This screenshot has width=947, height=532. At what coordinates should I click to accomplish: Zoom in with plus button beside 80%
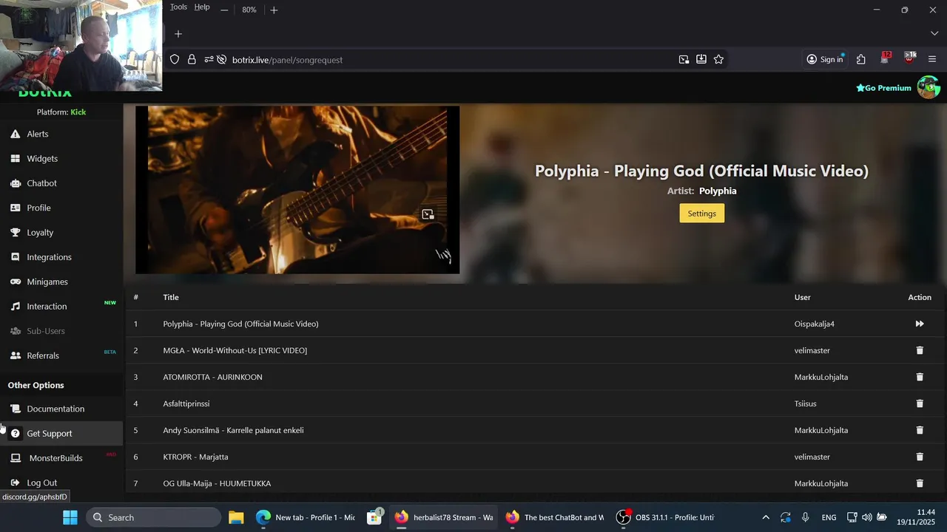click(x=274, y=10)
